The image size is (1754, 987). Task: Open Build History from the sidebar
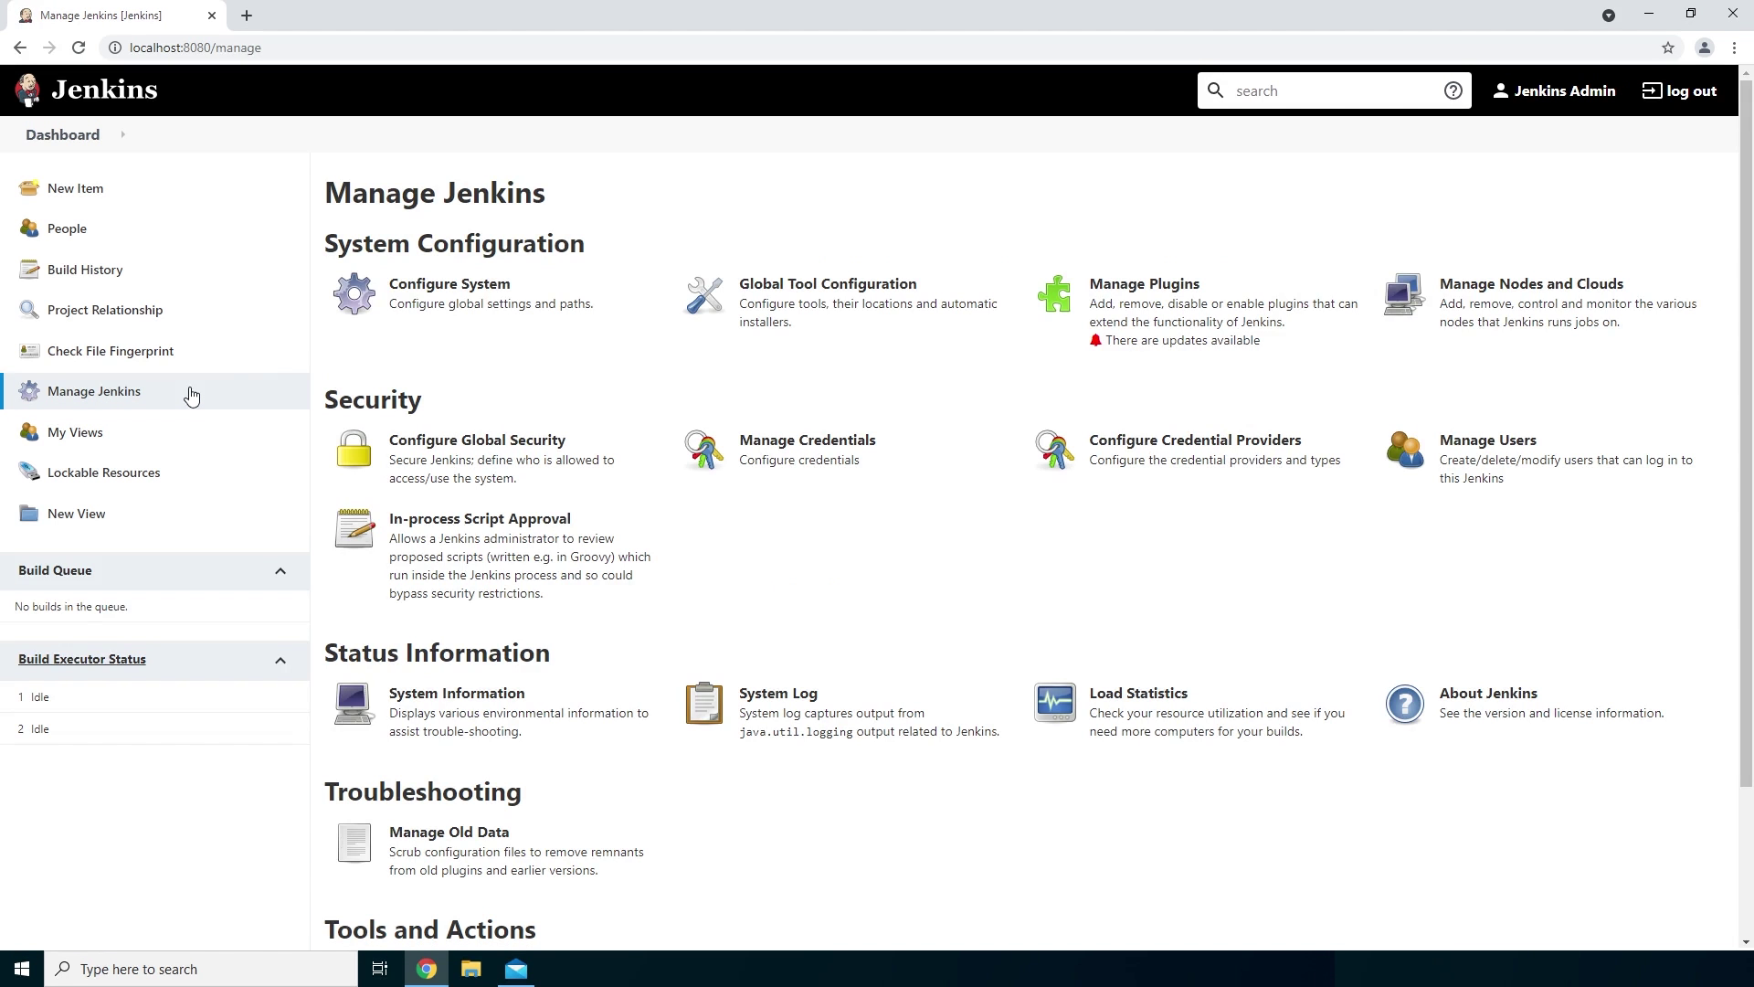click(x=85, y=270)
